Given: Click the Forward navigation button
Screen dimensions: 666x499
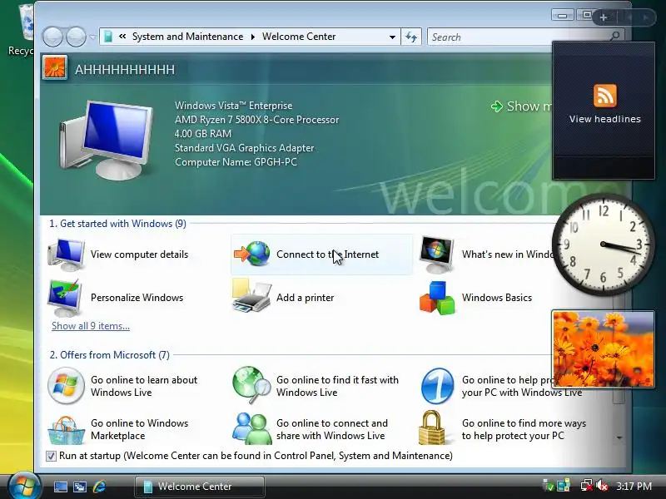Looking at the screenshot, I should 76,37.
